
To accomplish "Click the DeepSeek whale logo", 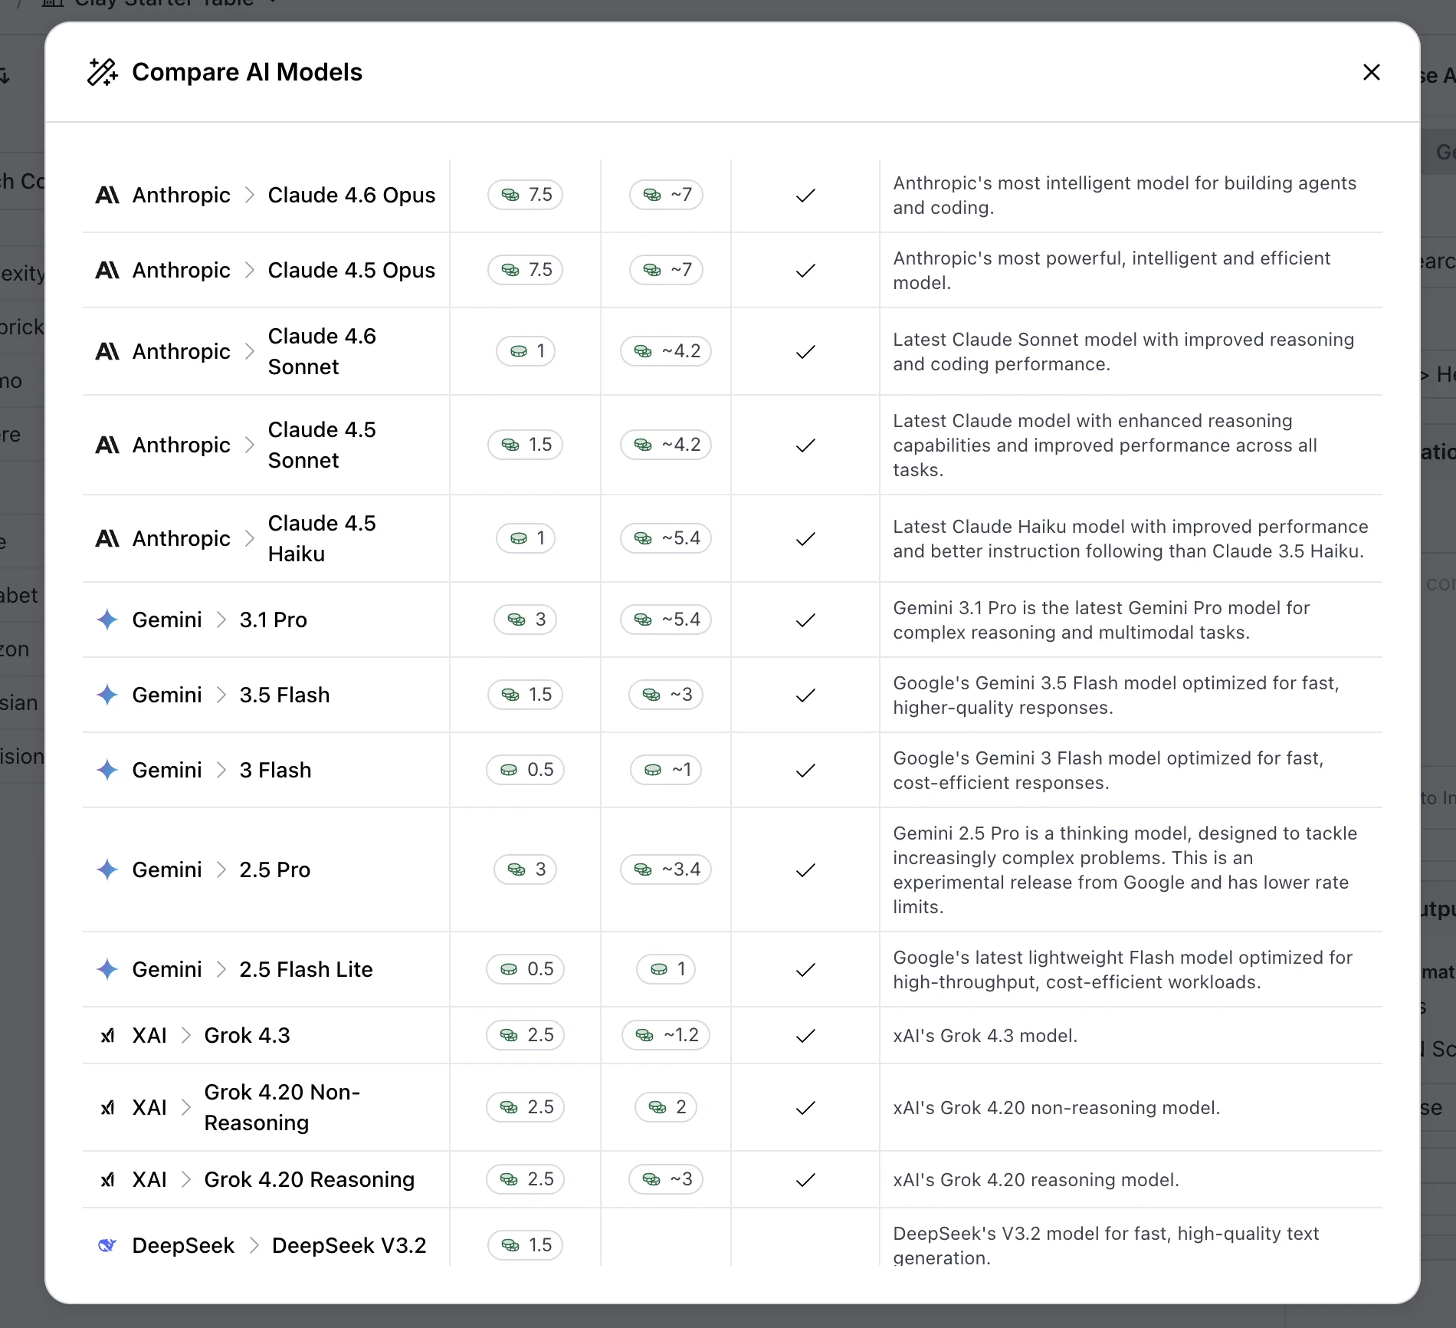I will (107, 1245).
